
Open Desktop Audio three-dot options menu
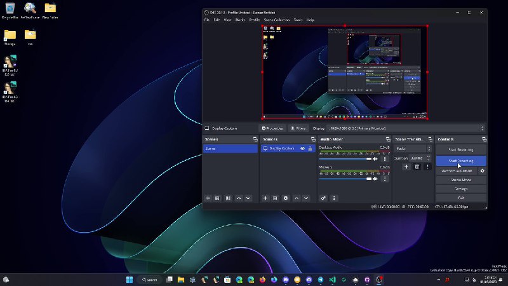point(385,159)
